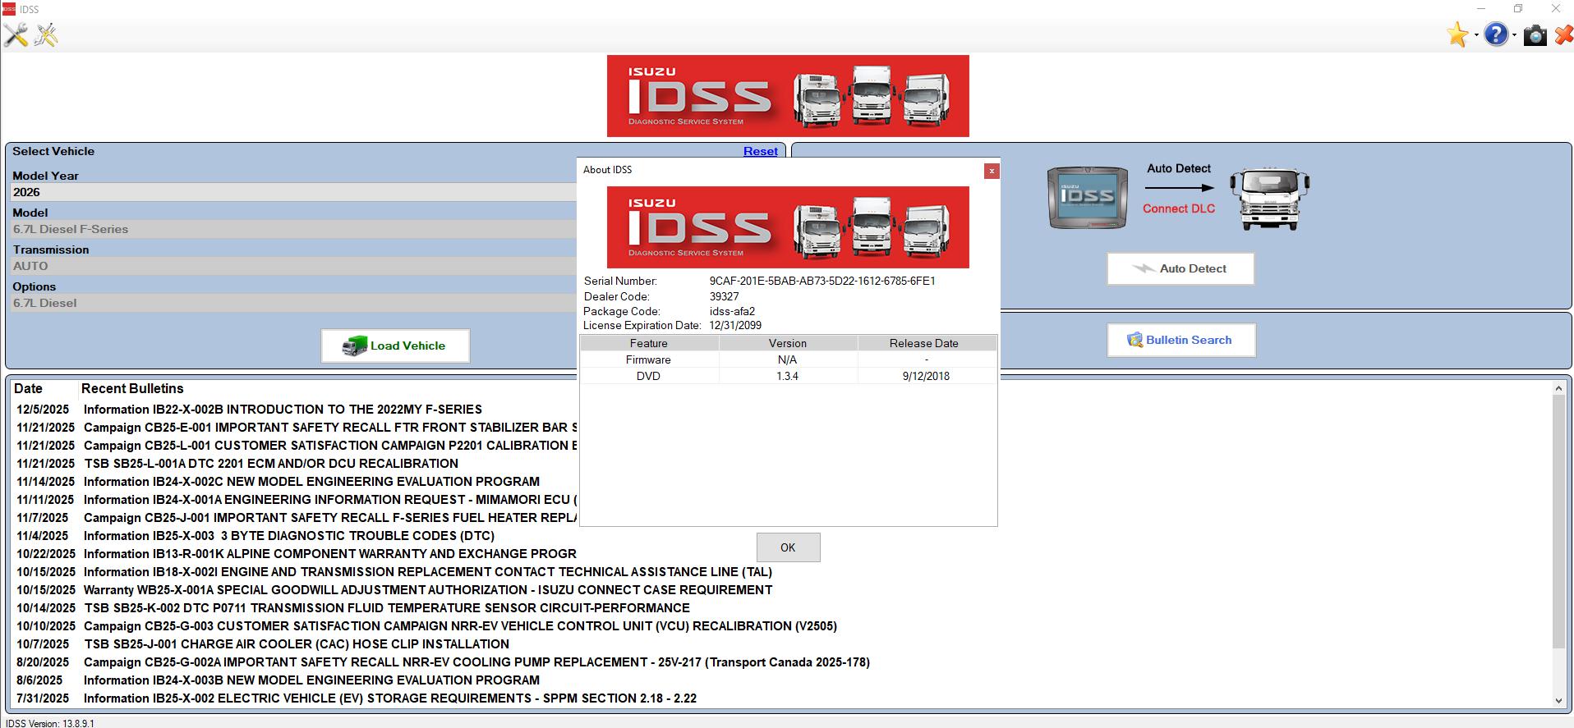Click the IDSS Version 13.8.9.1 status text
This screenshot has height=728, width=1574.
[x=50, y=723]
